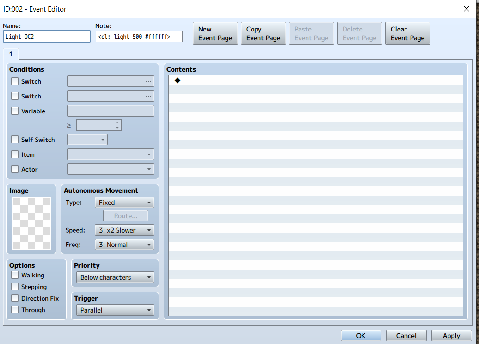Toggle Direction Fix option
The height and width of the screenshot is (344, 479).
(15, 298)
